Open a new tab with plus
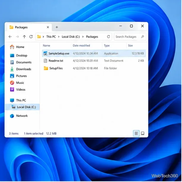The height and width of the screenshot is (182, 182). [57, 27]
